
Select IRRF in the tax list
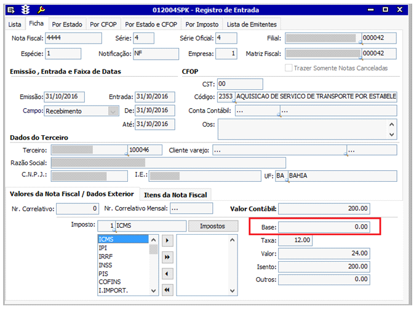(106, 257)
